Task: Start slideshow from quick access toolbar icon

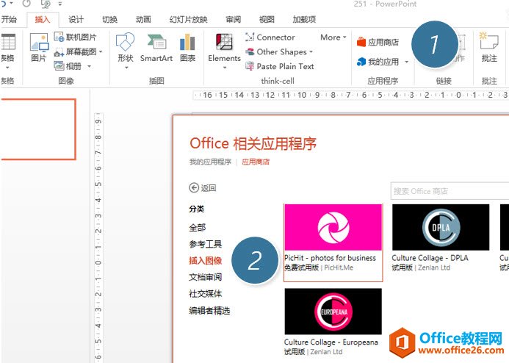Action: tap(46, 4)
